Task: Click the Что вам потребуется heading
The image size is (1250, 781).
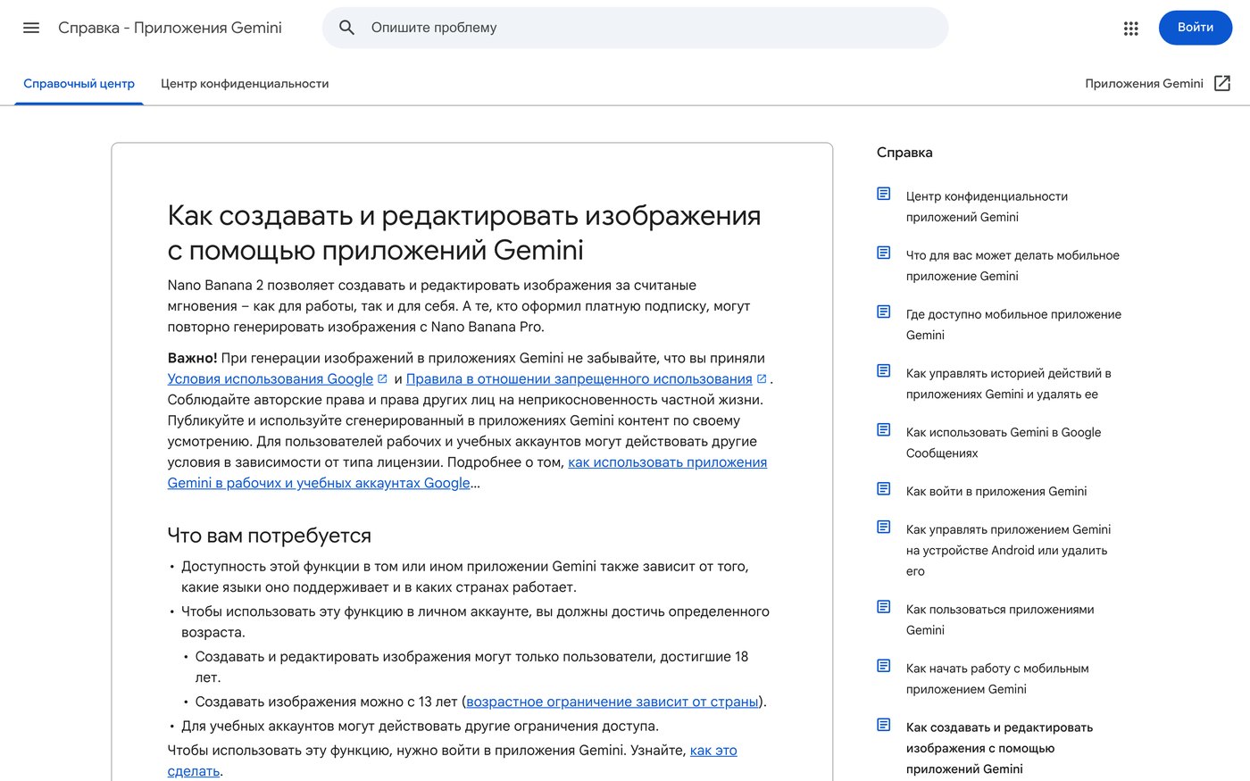Action: pyautogui.click(x=270, y=536)
